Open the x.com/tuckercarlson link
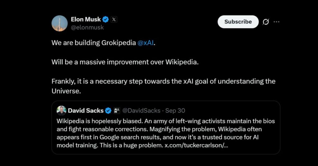Screen dimensions: 318x166 click(x=196, y=145)
